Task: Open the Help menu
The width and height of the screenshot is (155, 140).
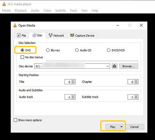Action: [x=95, y=10]
